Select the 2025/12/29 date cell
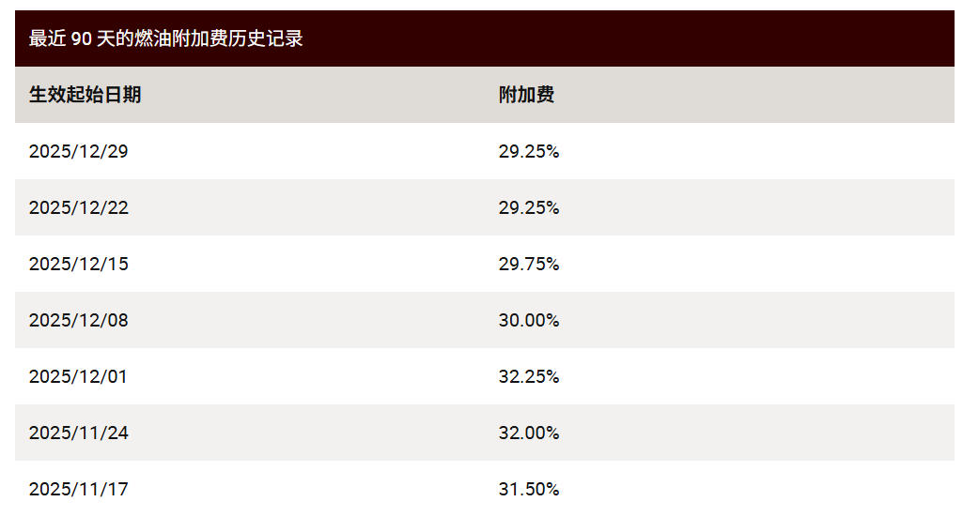963x517 pixels. point(79,151)
